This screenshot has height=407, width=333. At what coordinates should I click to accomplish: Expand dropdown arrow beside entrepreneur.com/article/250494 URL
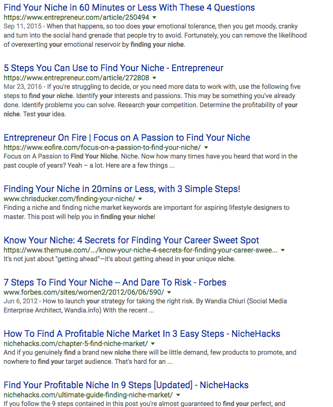click(154, 17)
